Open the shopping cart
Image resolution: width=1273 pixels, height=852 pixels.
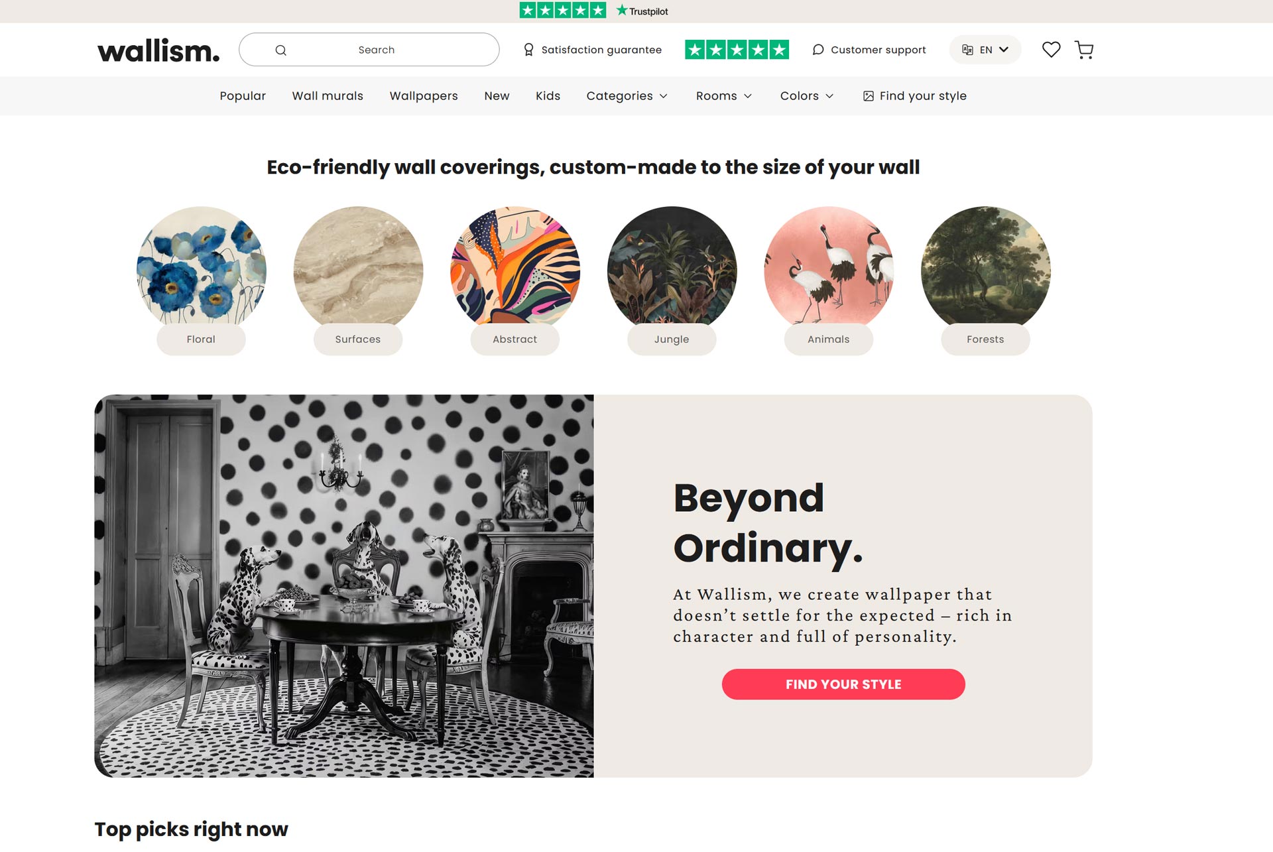(x=1084, y=50)
